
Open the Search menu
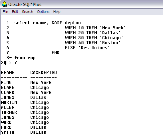[28, 12]
